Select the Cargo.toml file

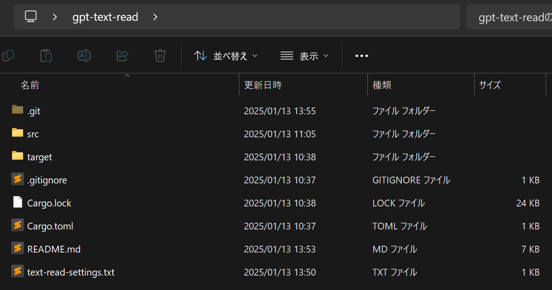pos(50,226)
